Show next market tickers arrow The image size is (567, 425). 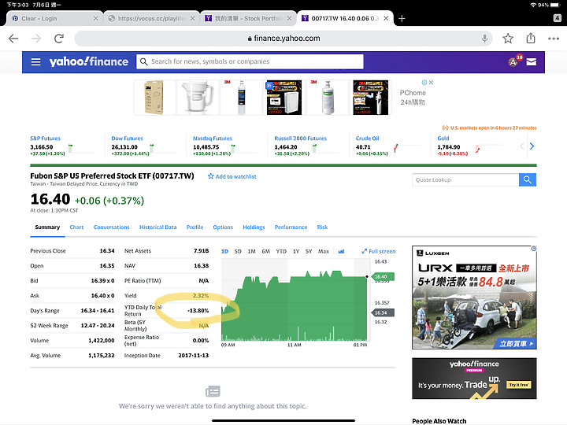click(x=532, y=146)
